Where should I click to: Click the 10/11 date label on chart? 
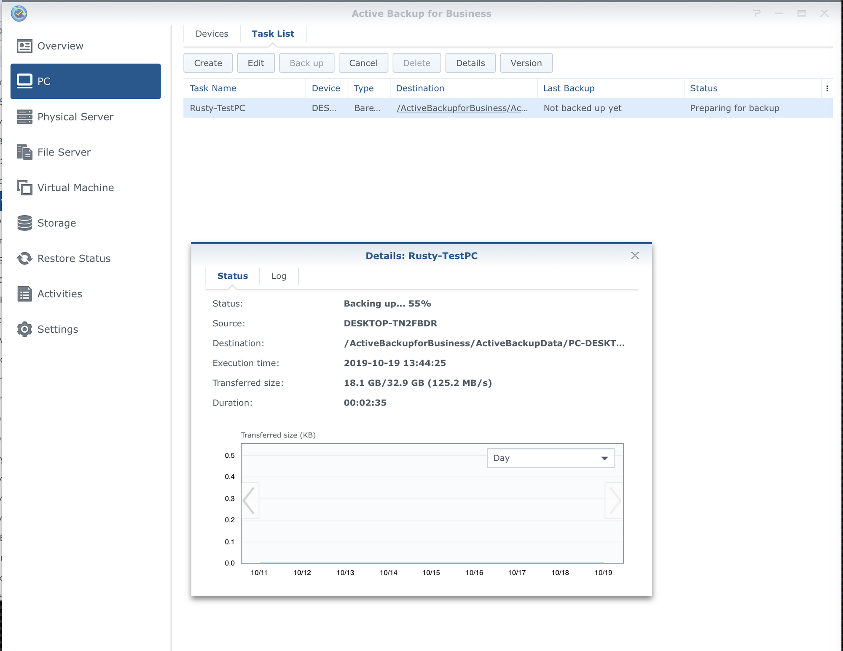259,573
